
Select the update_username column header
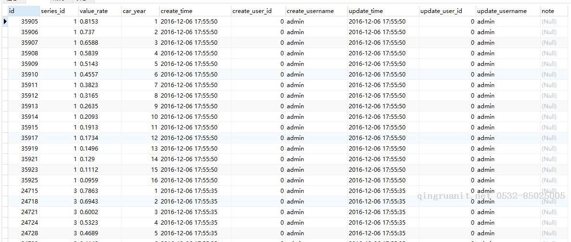(508, 11)
